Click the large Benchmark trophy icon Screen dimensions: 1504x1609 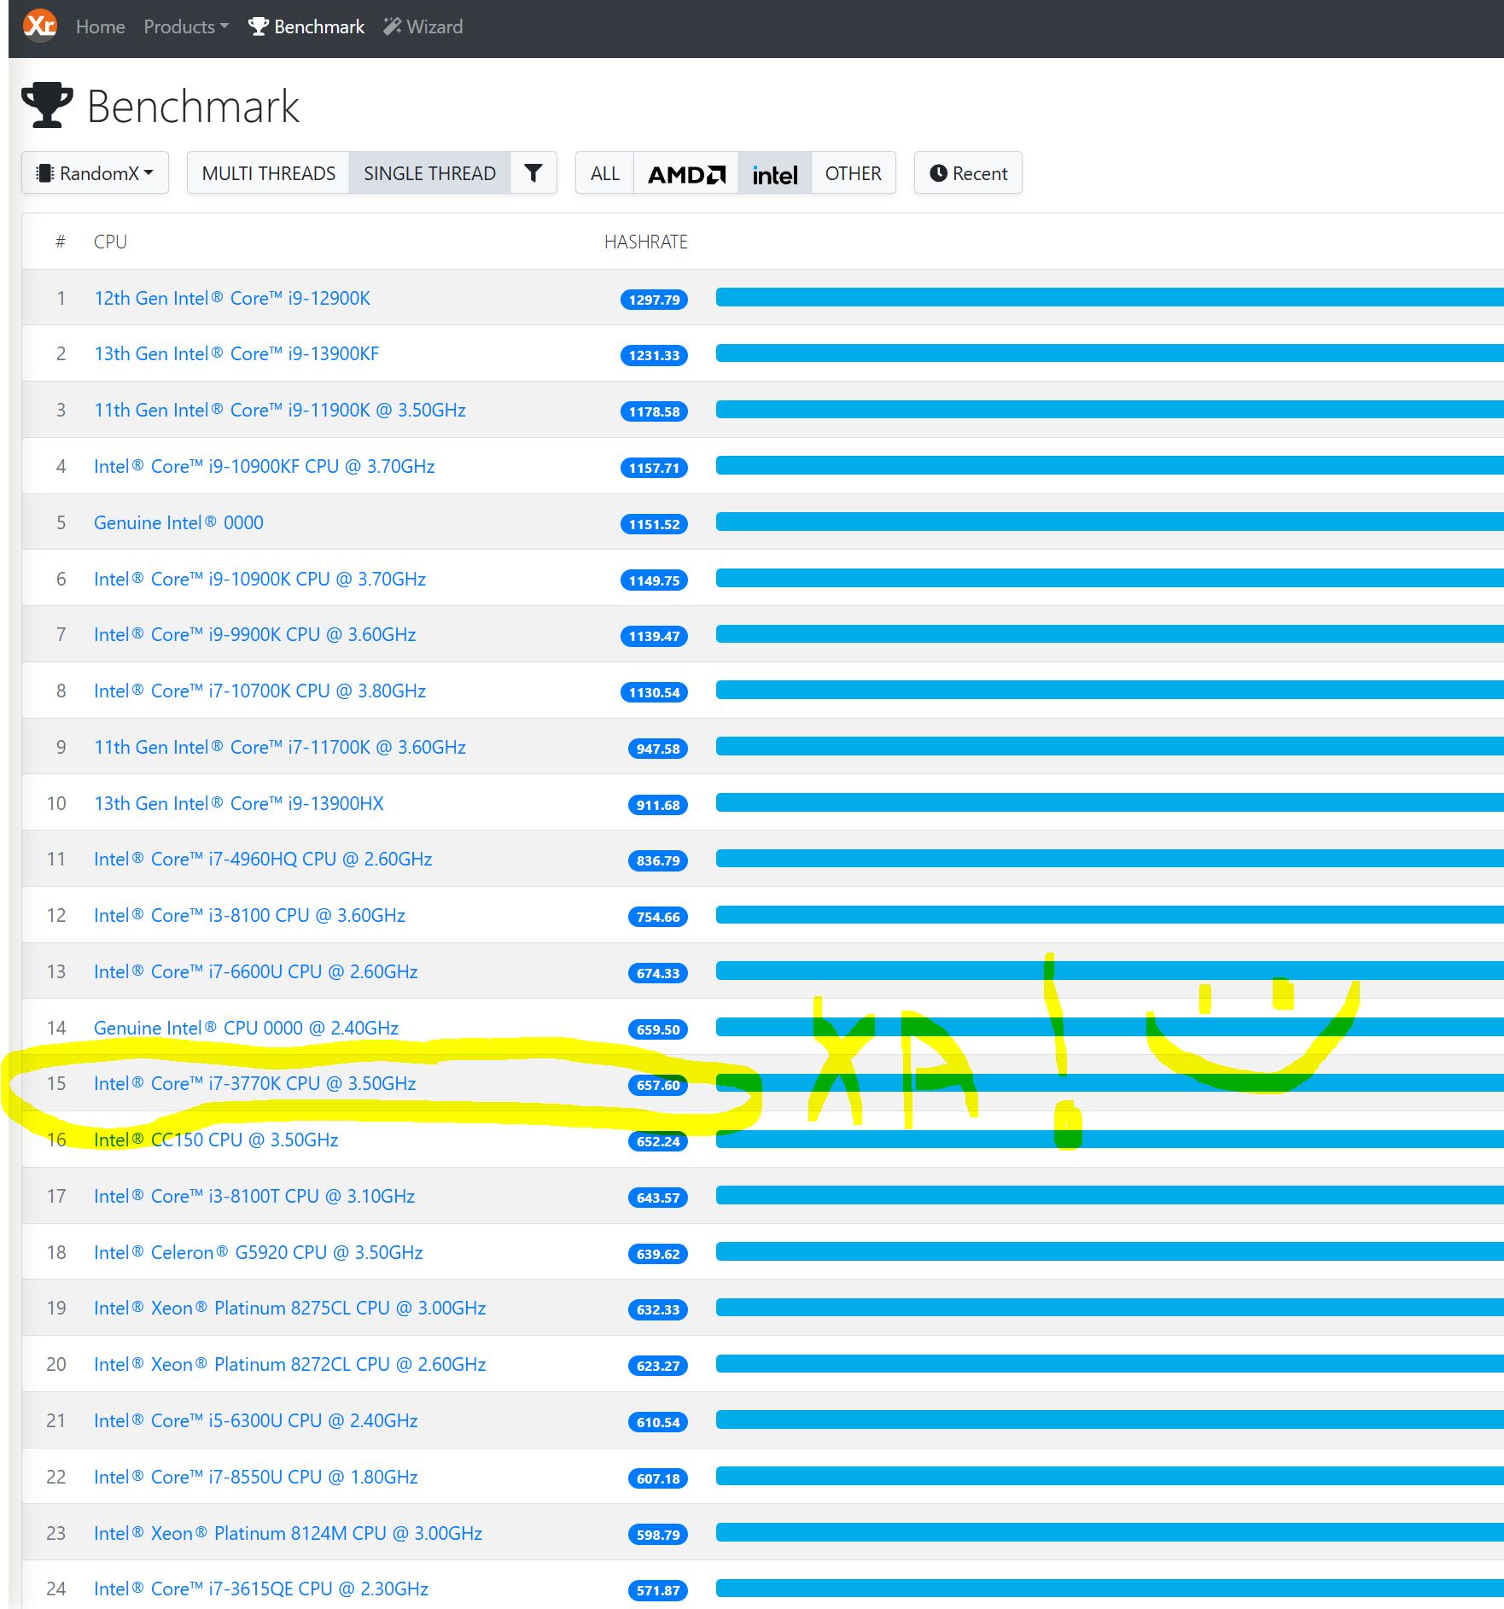tap(47, 106)
